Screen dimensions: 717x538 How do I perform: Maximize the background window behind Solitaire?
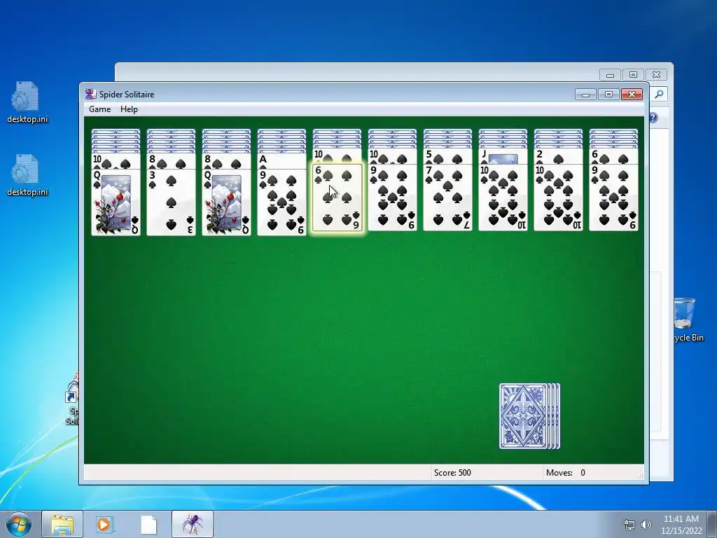(633, 74)
